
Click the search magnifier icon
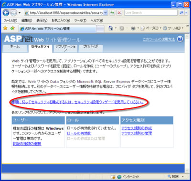pyautogui.click(x=181, y=13)
